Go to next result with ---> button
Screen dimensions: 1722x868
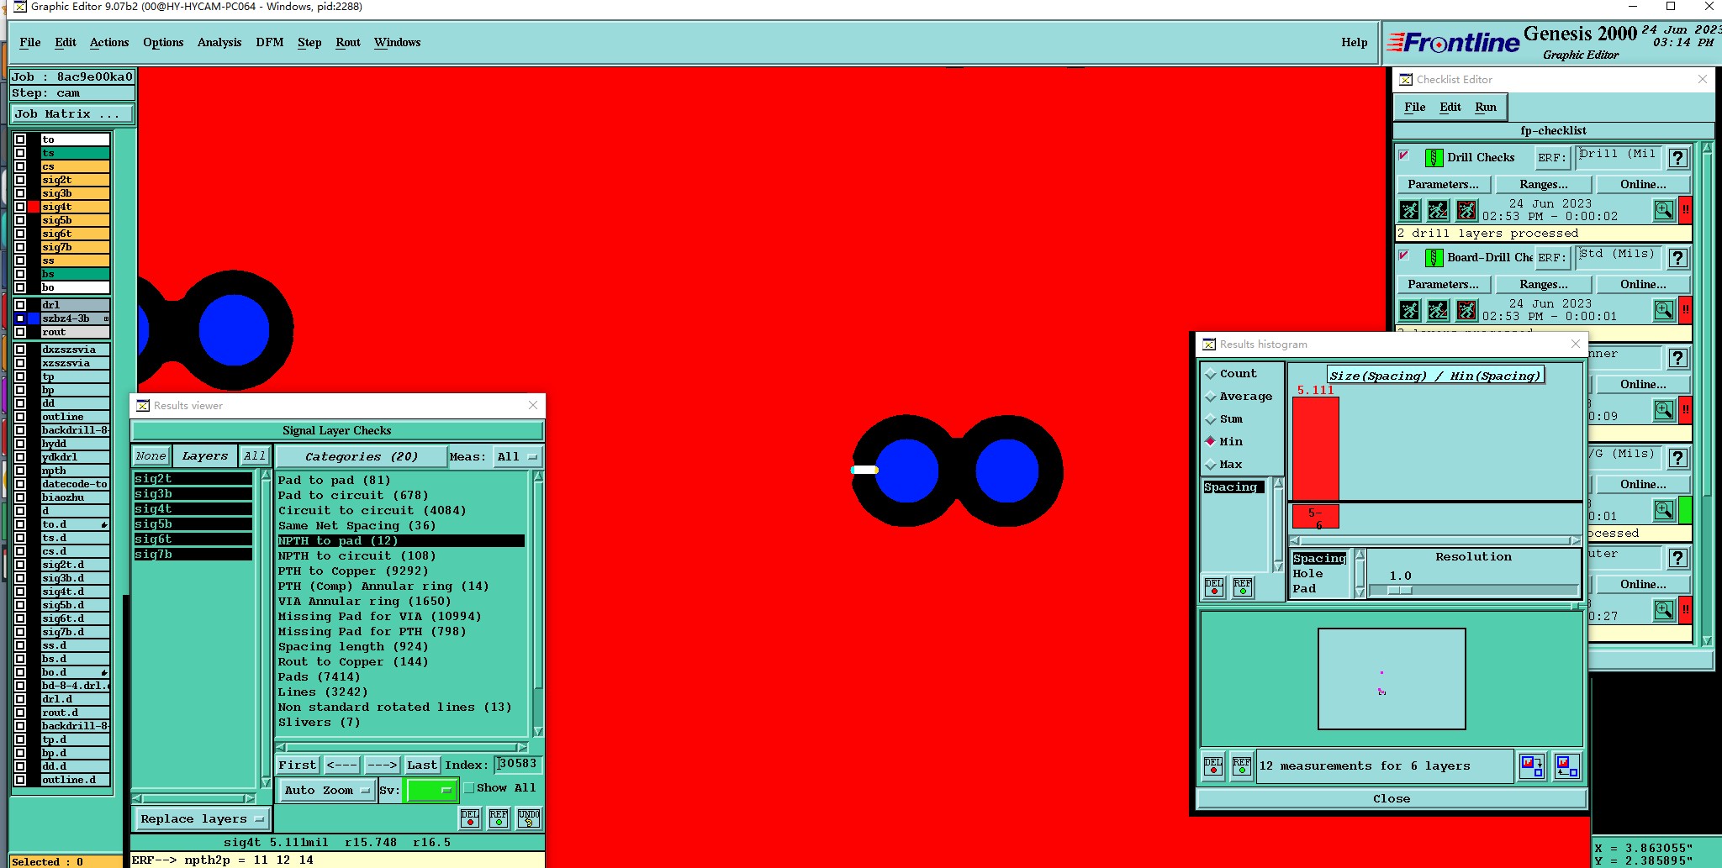tap(382, 765)
